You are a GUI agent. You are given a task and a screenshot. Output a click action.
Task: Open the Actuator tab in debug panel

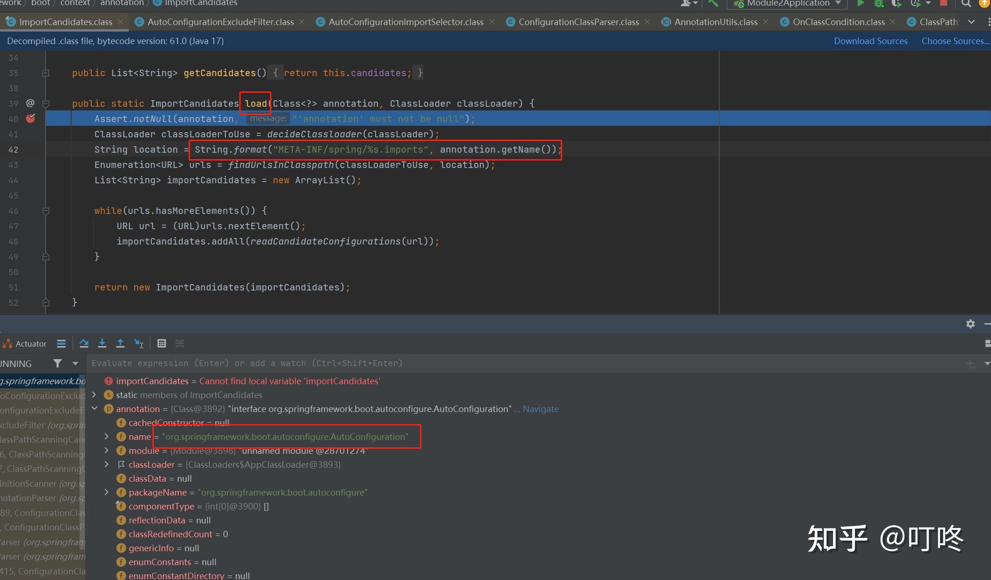[25, 344]
